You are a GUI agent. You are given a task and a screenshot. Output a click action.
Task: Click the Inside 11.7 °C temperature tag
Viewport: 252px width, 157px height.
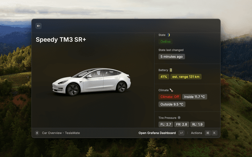coord(195,97)
